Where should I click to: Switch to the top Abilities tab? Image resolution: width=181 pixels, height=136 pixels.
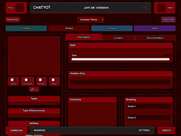(69, 28)
